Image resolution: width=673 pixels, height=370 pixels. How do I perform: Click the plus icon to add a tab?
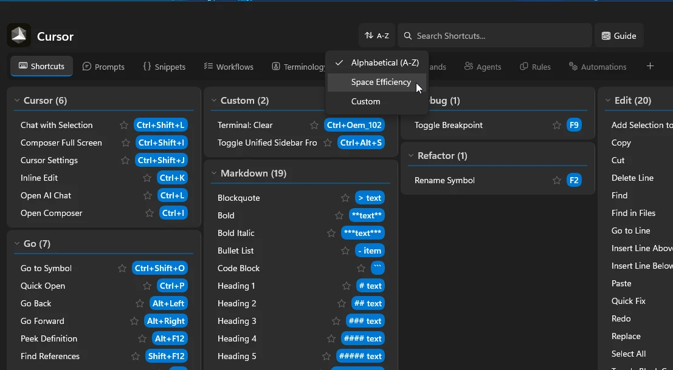[650, 66]
